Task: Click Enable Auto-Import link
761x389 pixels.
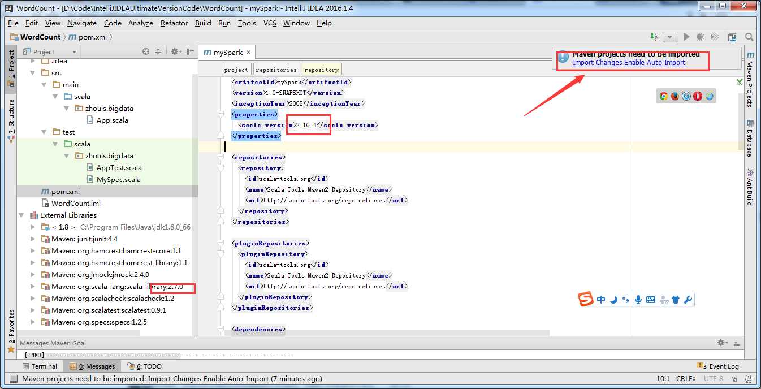Action: [655, 63]
